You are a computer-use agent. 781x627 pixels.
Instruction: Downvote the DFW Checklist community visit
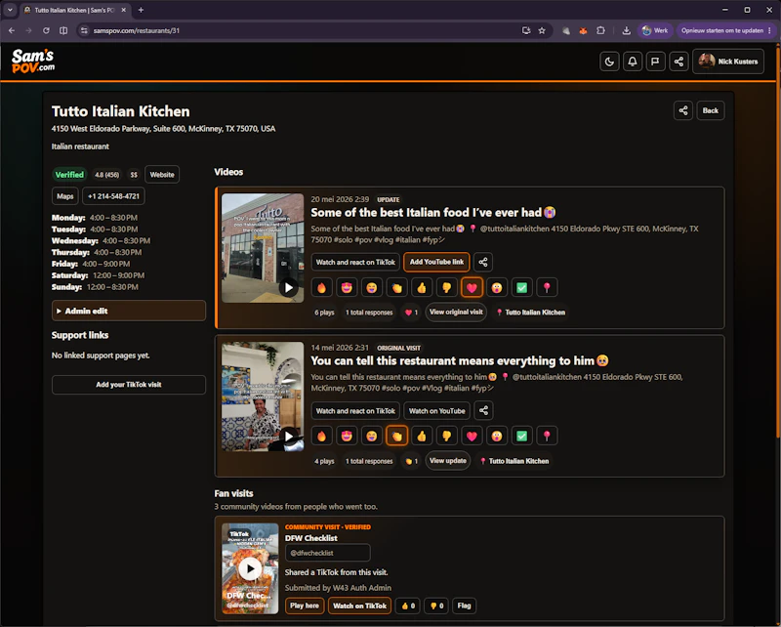click(436, 606)
